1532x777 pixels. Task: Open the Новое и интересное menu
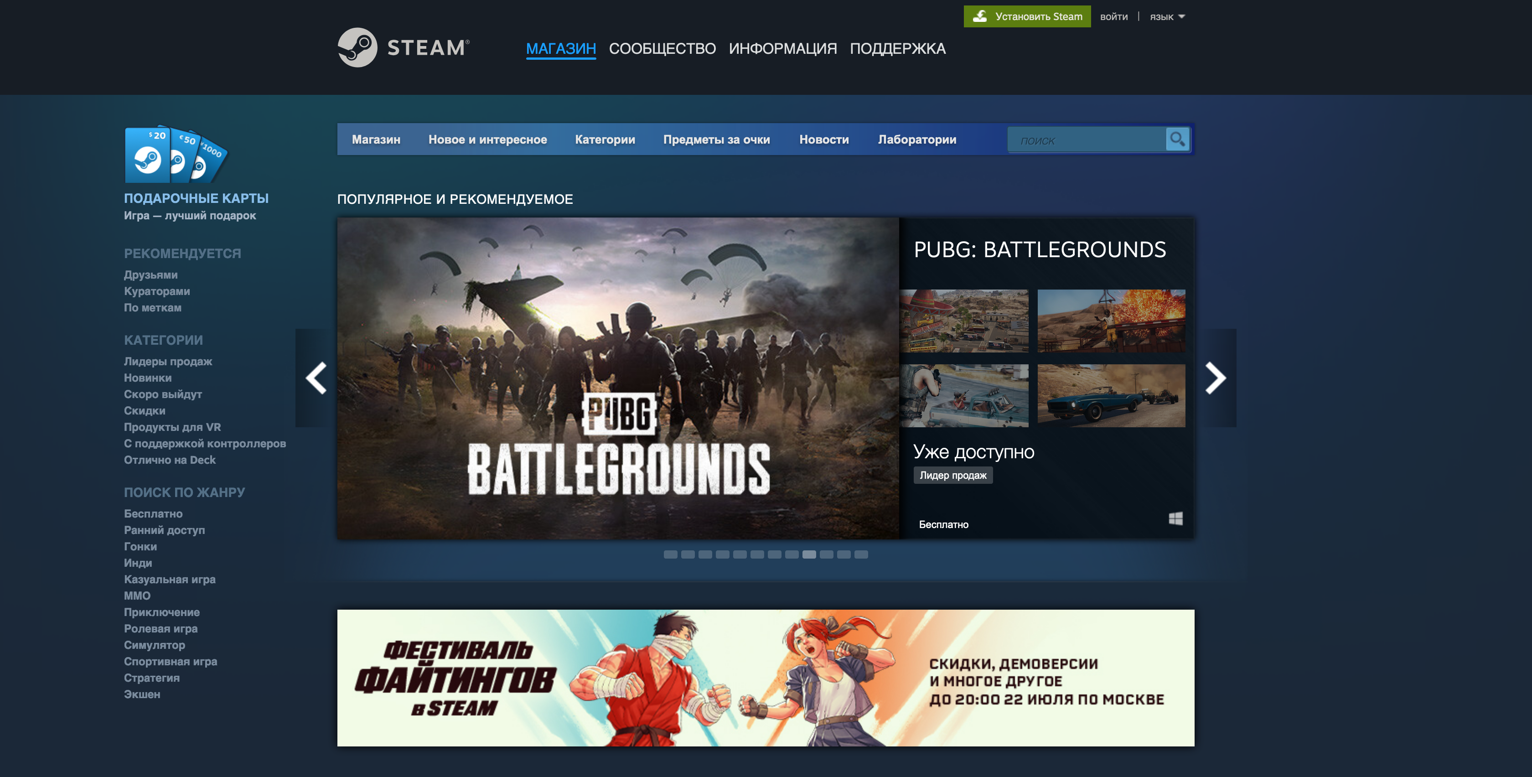point(488,140)
